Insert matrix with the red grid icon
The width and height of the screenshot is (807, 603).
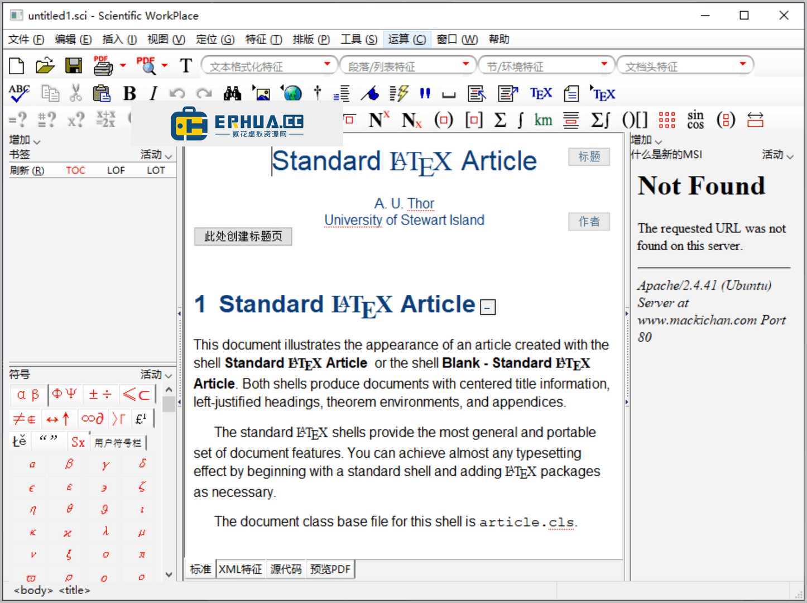point(667,119)
